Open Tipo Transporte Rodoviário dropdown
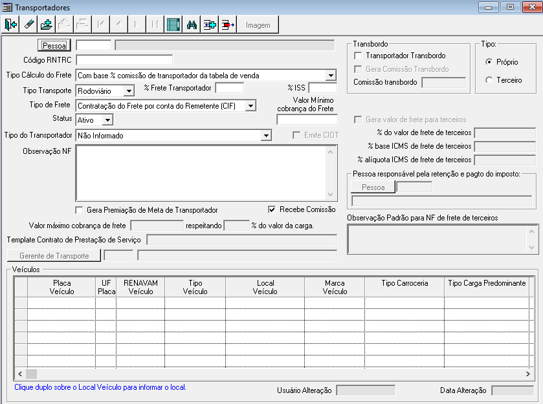Viewport: 543px width, 404px height. pyautogui.click(x=129, y=91)
